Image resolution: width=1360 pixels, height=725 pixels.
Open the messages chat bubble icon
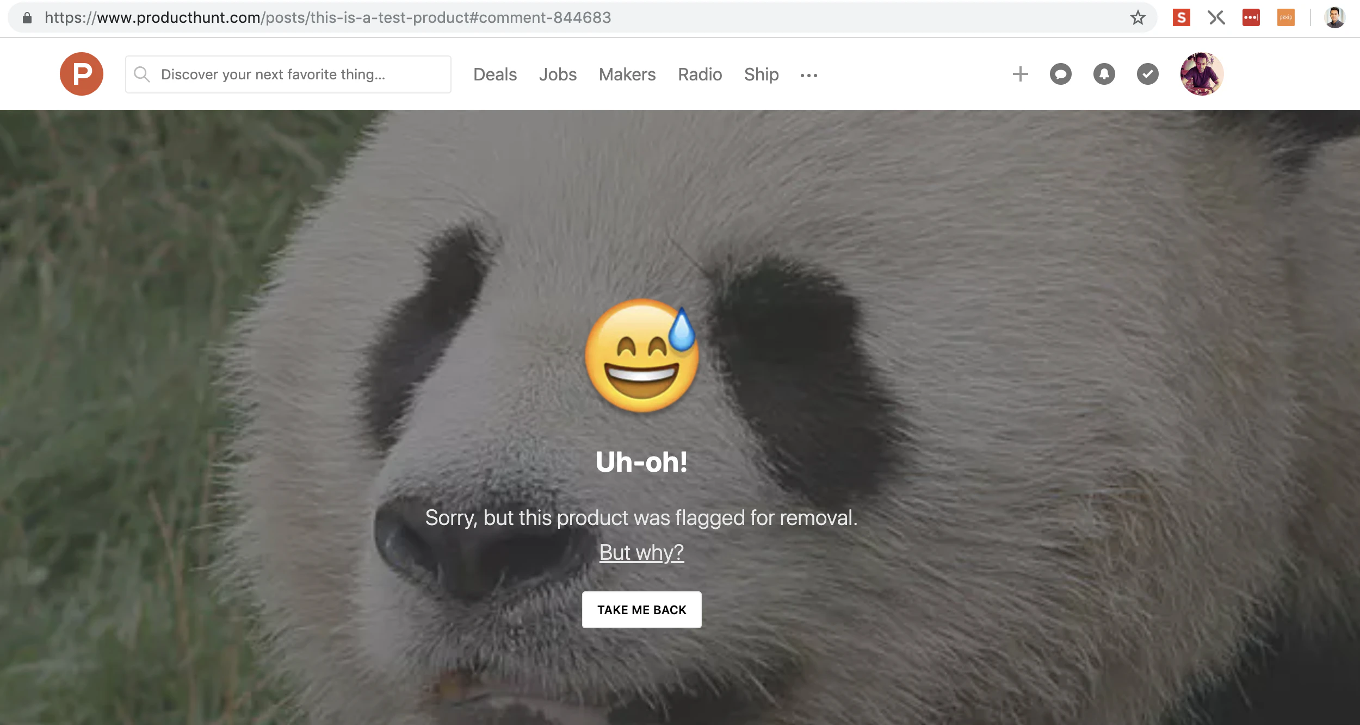[x=1060, y=74]
